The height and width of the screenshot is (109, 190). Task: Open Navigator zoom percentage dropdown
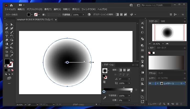click(163, 44)
